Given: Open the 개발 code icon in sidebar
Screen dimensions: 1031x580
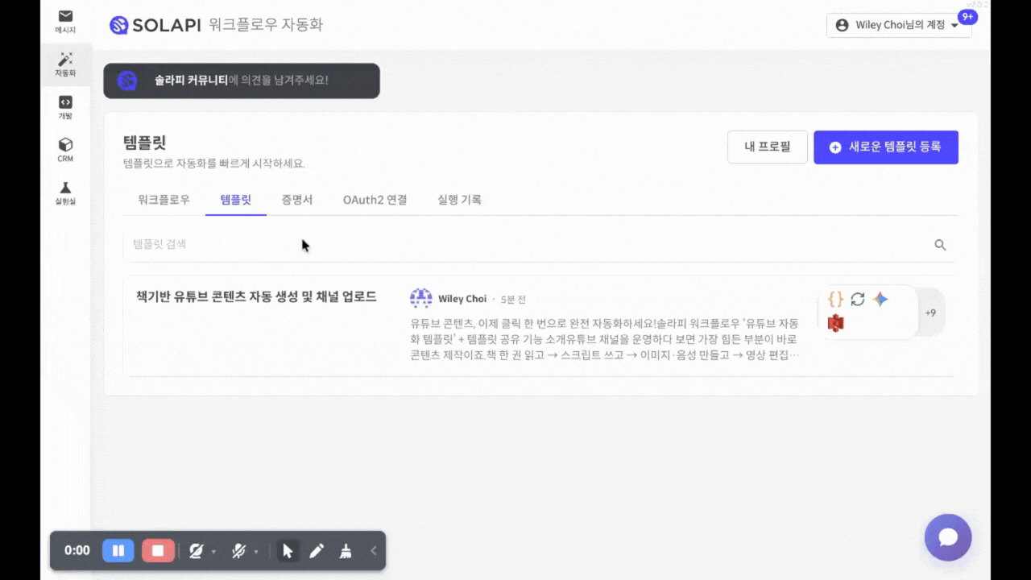Looking at the screenshot, I should pyautogui.click(x=65, y=108).
